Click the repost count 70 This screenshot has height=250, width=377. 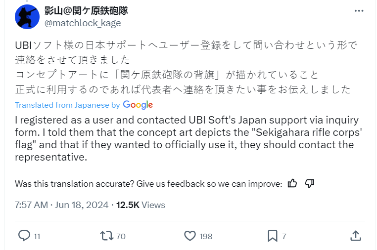[121, 236]
